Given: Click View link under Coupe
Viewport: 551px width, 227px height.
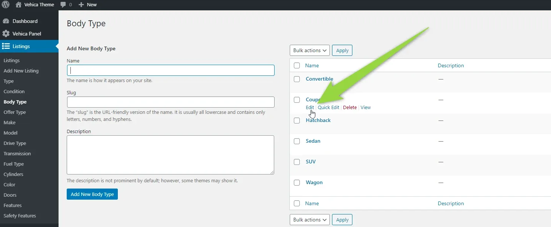Looking at the screenshot, I should [365, 108].
